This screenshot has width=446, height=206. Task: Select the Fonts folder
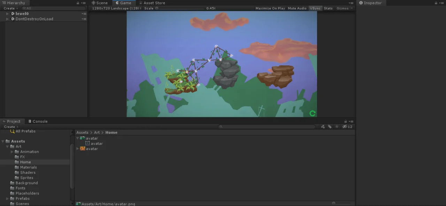tap(18, 188)
